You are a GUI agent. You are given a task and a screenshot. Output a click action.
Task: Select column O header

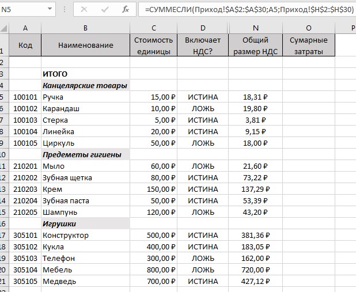tap(309, 28)
